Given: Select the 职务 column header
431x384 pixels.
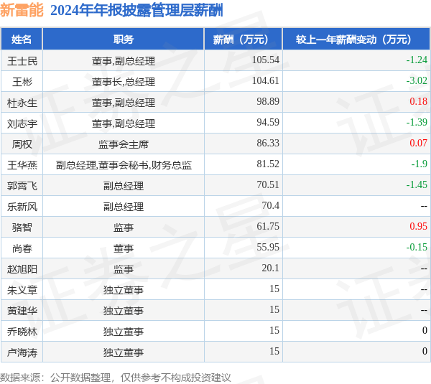Looking at the screenshot, I should coord(124,39).
